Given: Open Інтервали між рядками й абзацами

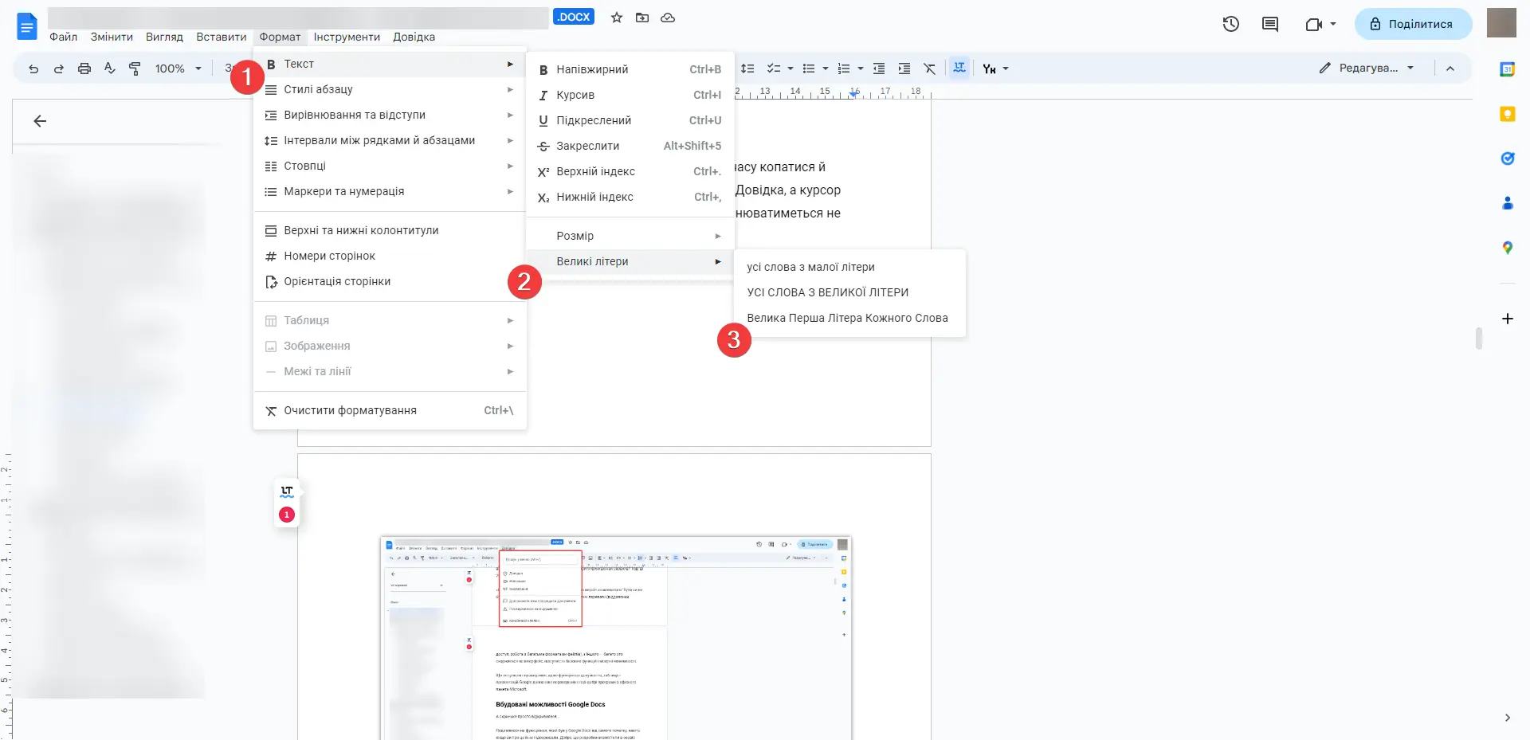Looking at the screenshot, I should [390, 140].
